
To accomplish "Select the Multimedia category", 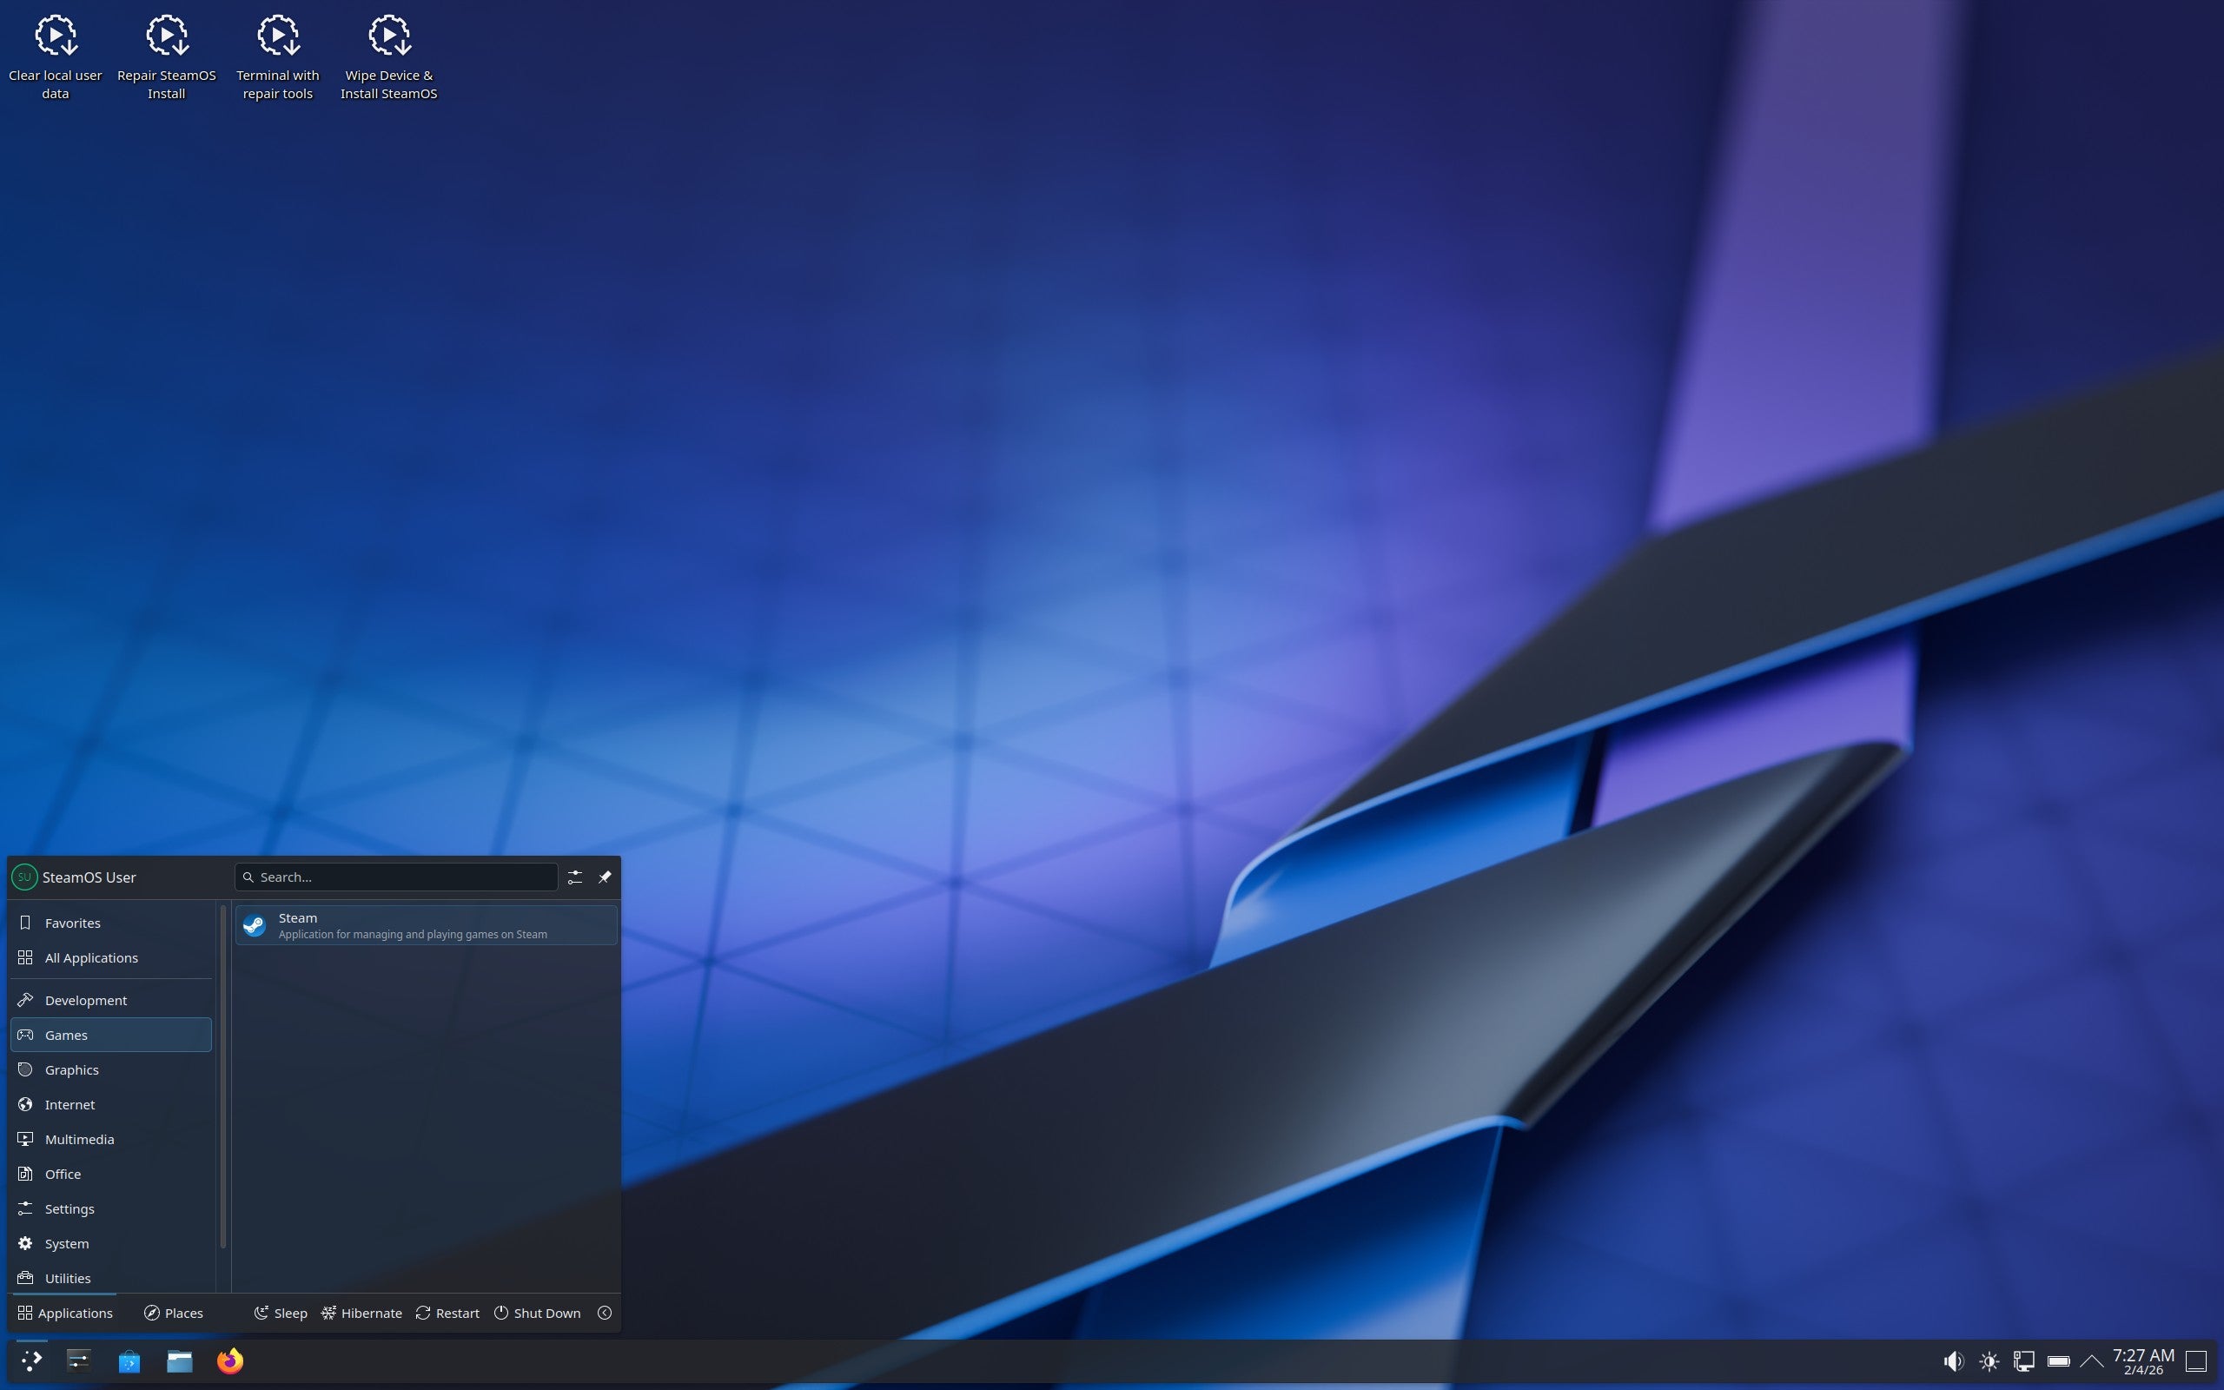I will point(80,1139).
